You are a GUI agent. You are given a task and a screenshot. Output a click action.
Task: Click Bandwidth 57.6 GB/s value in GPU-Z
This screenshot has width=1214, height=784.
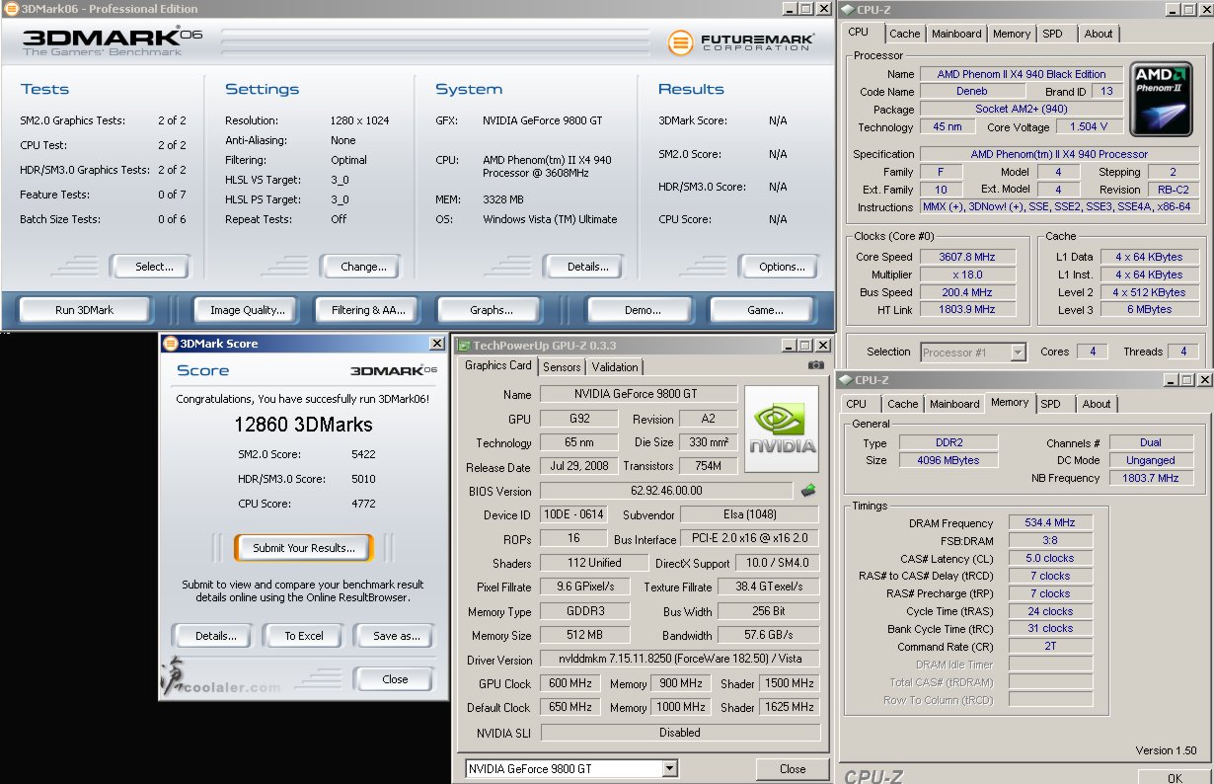pyautogui.click(x=768, y=636)
